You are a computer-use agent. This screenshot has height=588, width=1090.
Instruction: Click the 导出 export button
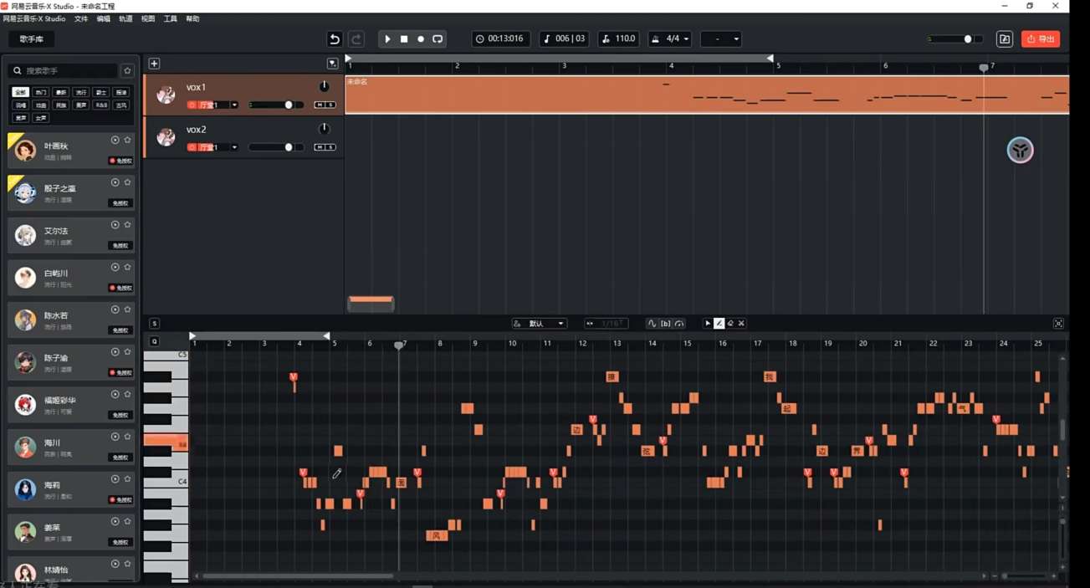point(1041,39)
